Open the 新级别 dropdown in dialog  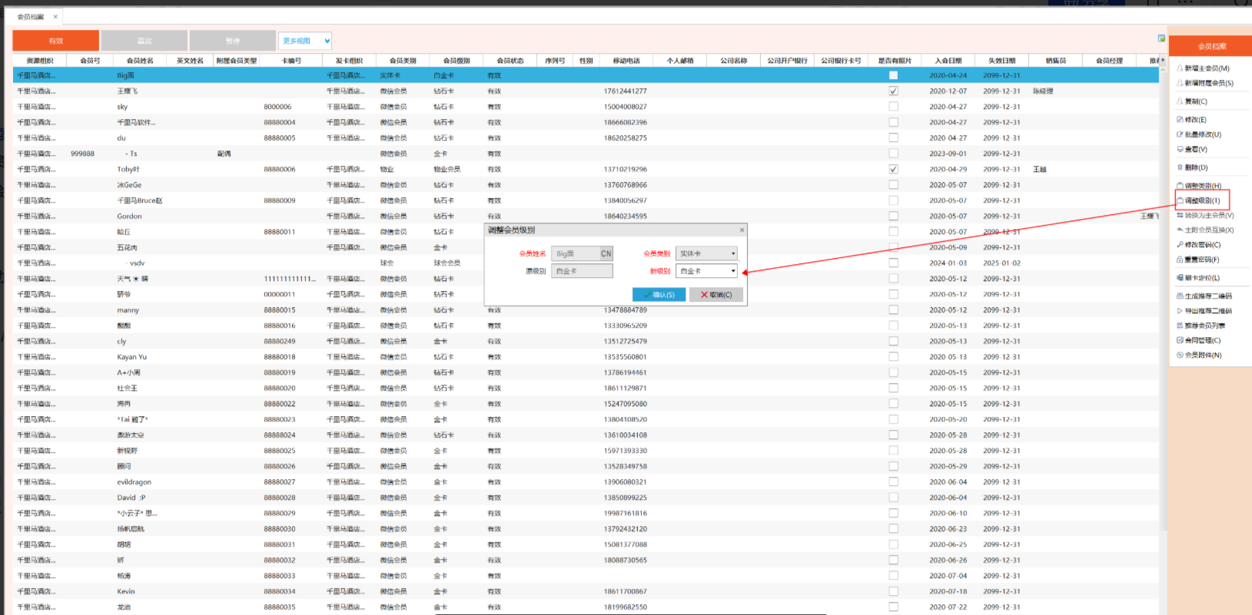point(732,271)
